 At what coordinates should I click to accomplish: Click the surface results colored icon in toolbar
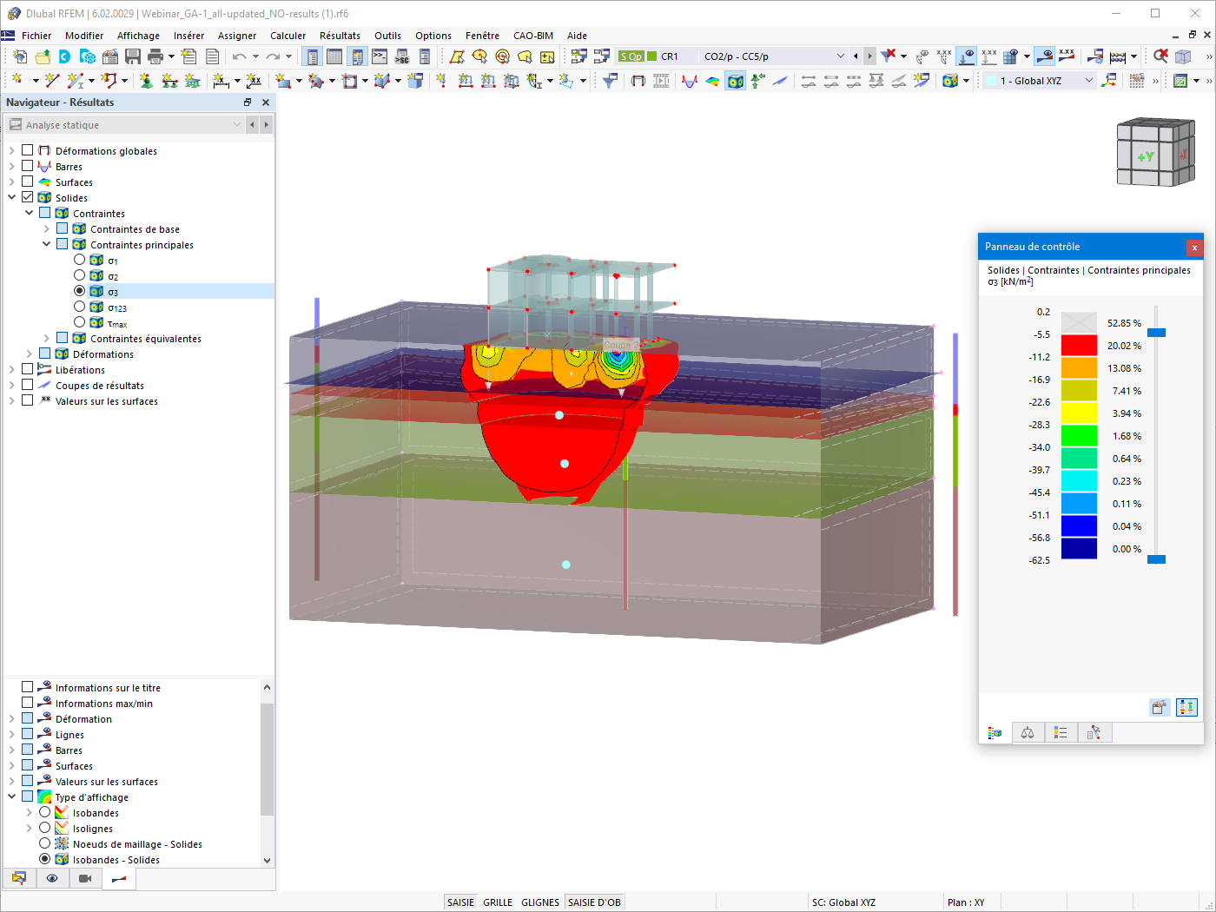[x=712, y=81]
